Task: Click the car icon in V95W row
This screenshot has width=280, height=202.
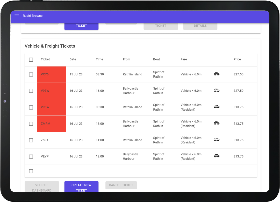Action: coord(217,107)
